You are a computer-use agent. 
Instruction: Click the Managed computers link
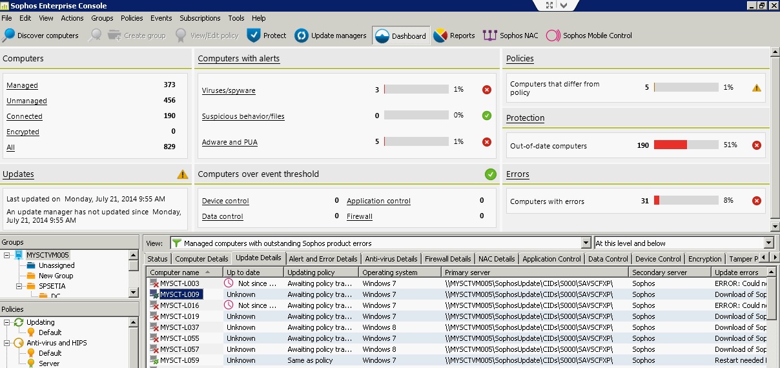tap(22, 85)
